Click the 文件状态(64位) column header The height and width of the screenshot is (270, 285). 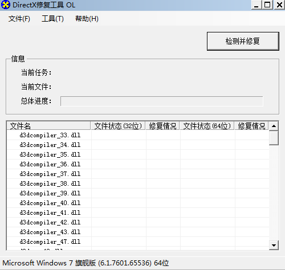(207, 126)
